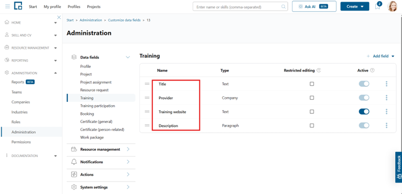Viewport: 402px width, 194px height.
Task: Click drag handle of Provider row
Action: (147, 98)
